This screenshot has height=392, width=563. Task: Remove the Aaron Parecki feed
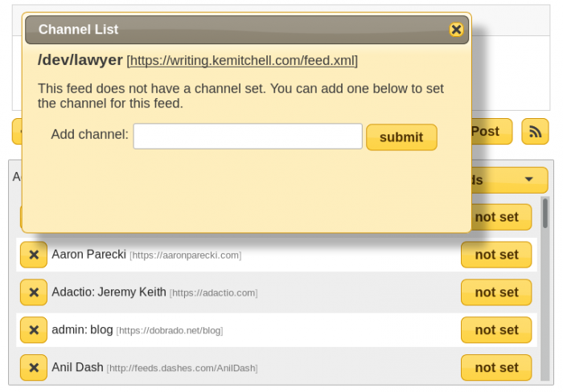33,255
